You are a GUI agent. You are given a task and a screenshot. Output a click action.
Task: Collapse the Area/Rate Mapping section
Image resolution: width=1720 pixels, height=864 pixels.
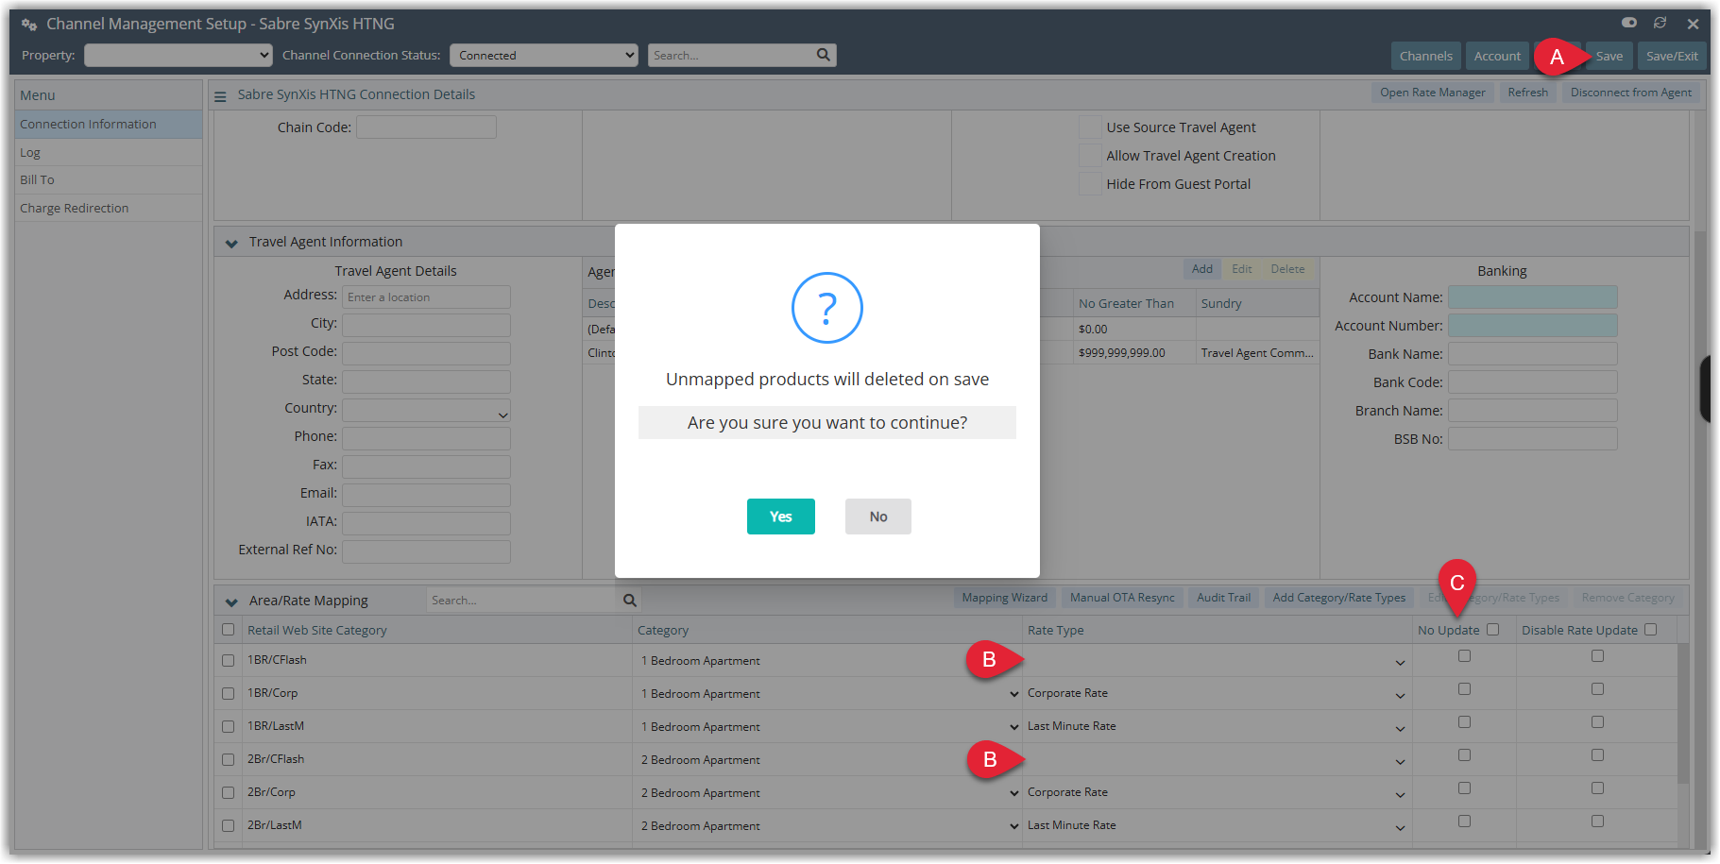click(231, 601)
